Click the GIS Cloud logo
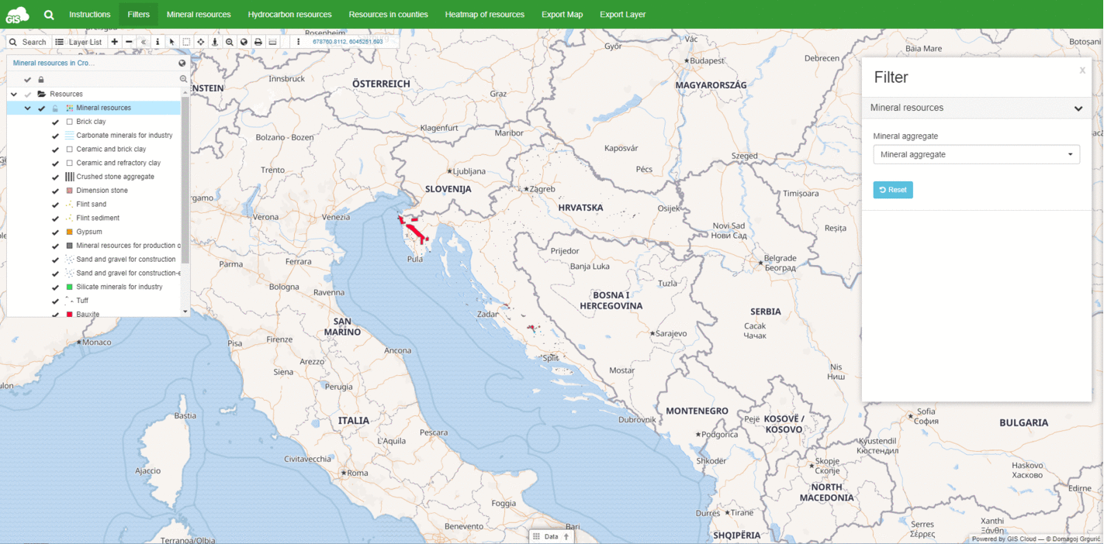Screen dimensions: 1104x544 tap(17, 14)
